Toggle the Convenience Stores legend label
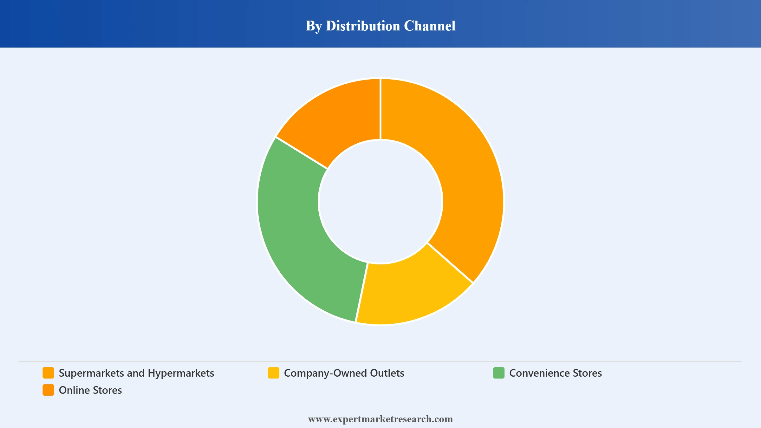The width and height of the screenshot is (761, 428). coord(556,373)
